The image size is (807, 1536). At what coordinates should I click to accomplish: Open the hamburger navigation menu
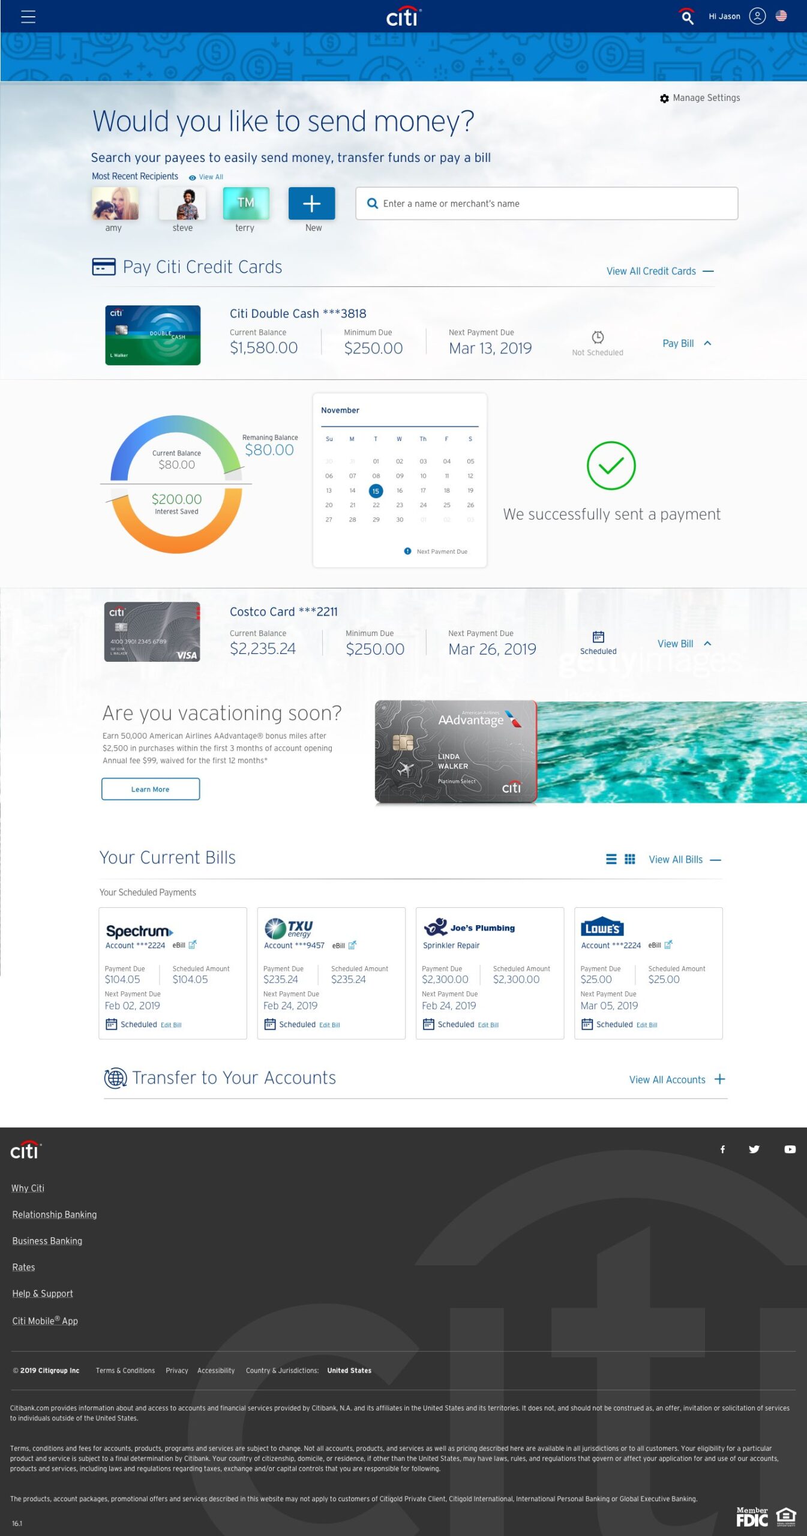(x=28, y=16)
